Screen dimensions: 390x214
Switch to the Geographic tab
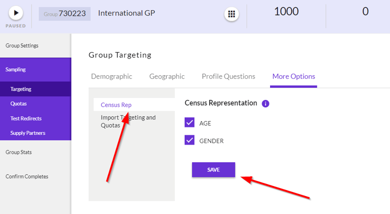(167, 76)
